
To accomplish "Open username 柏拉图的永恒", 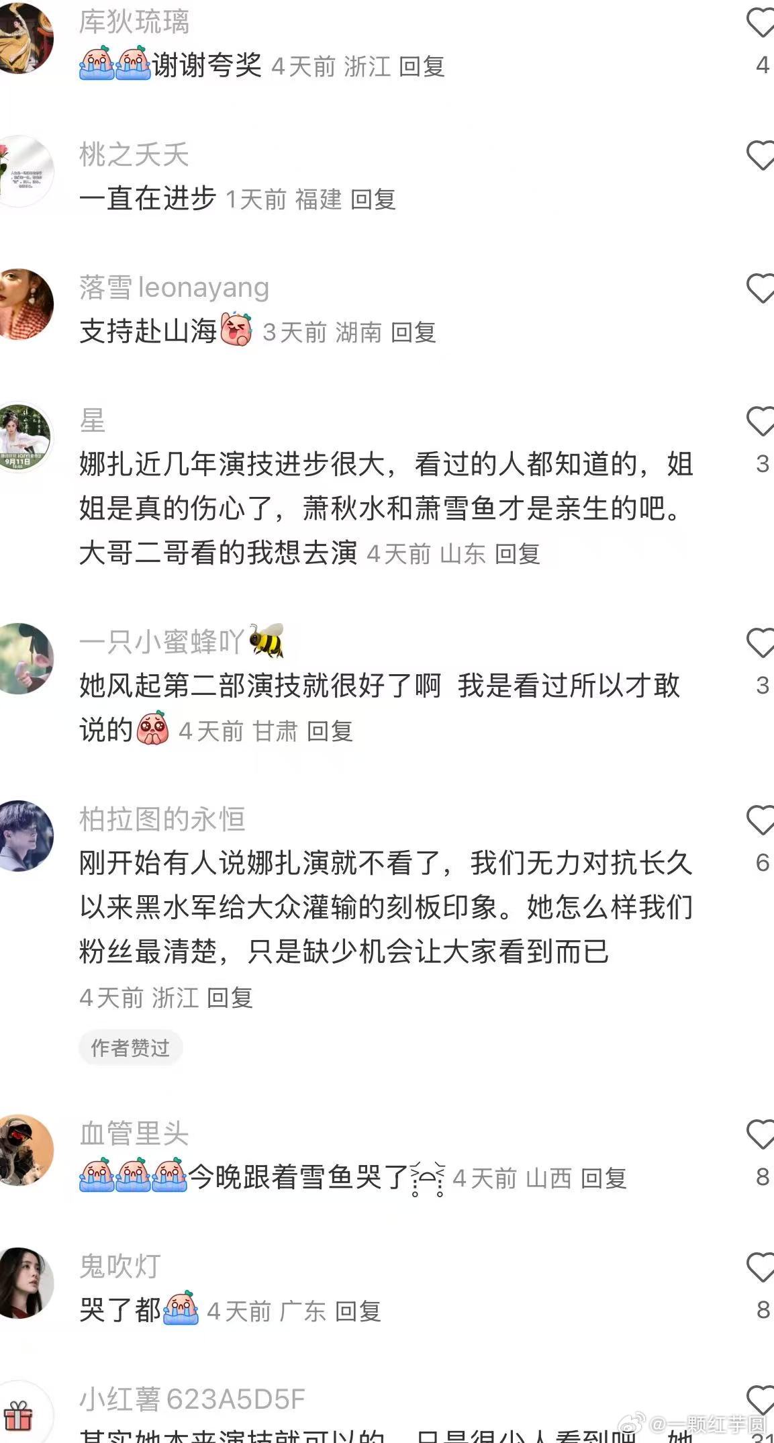I will [x=162, y=819].
